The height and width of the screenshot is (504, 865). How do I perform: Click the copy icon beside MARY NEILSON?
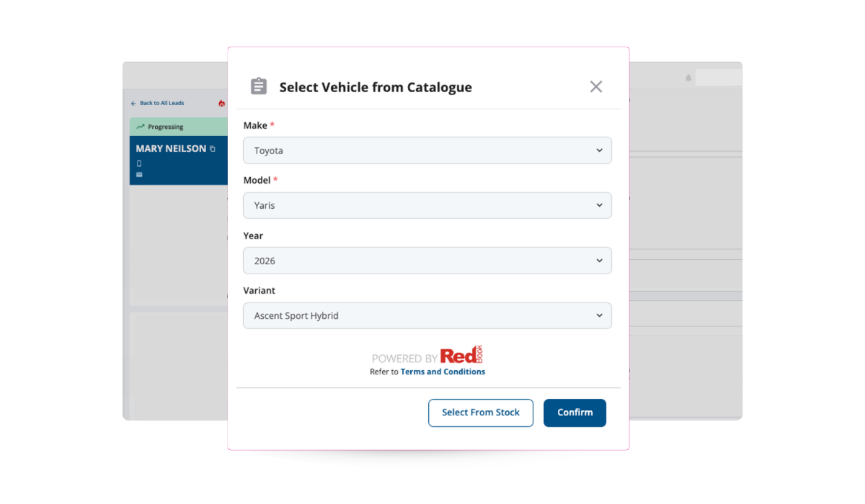[x=213, y=149]
